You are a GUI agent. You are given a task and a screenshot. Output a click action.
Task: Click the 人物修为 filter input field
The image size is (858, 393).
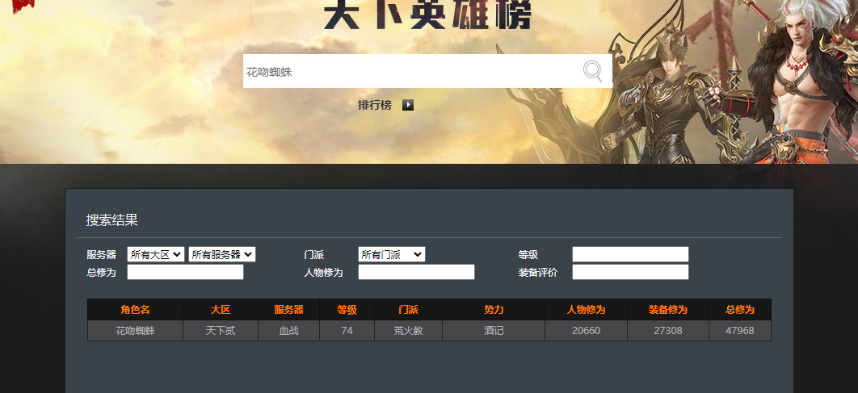416,272
